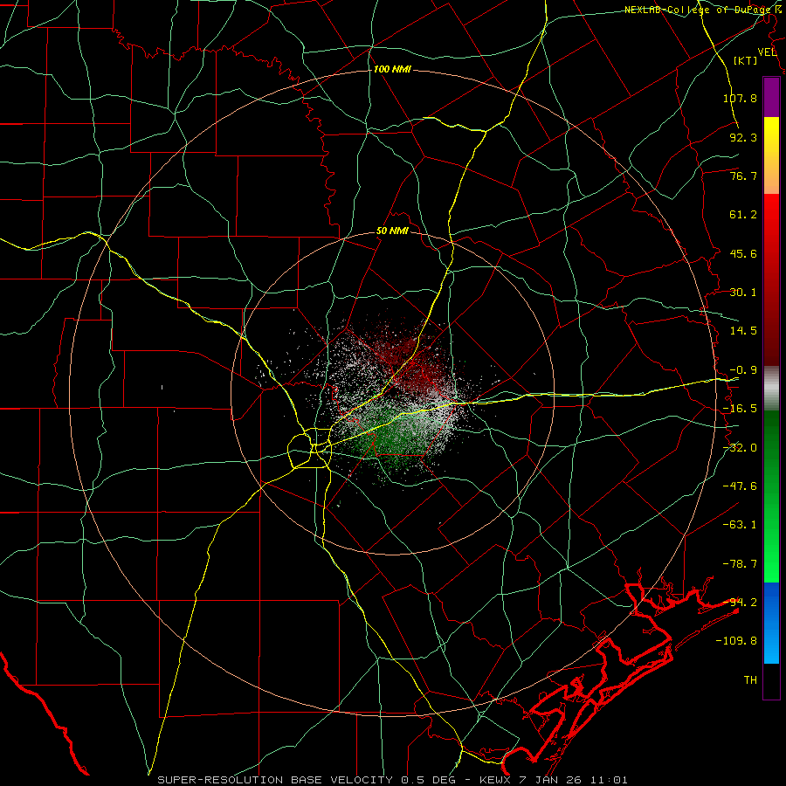Image resolution: width=786 pixels, height=786 pixels.
Task: Click the SUPER-RESOLUTION BASE VELOCITY caption
Action: (277, 780)
